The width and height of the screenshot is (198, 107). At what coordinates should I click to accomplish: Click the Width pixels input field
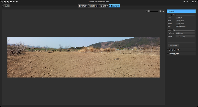pyautogui.click(x=178, y=21)
